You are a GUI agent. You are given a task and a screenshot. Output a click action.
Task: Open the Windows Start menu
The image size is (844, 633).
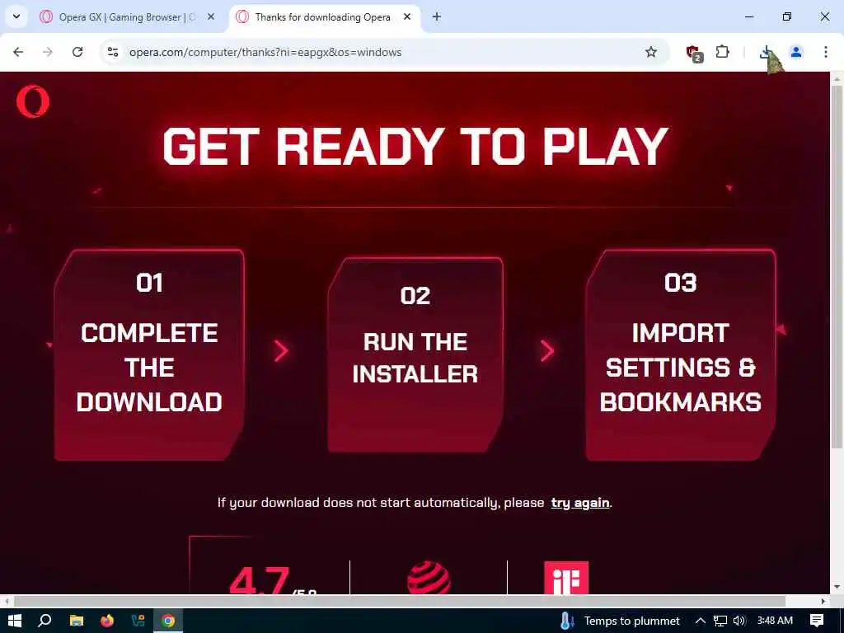point(15,621)
